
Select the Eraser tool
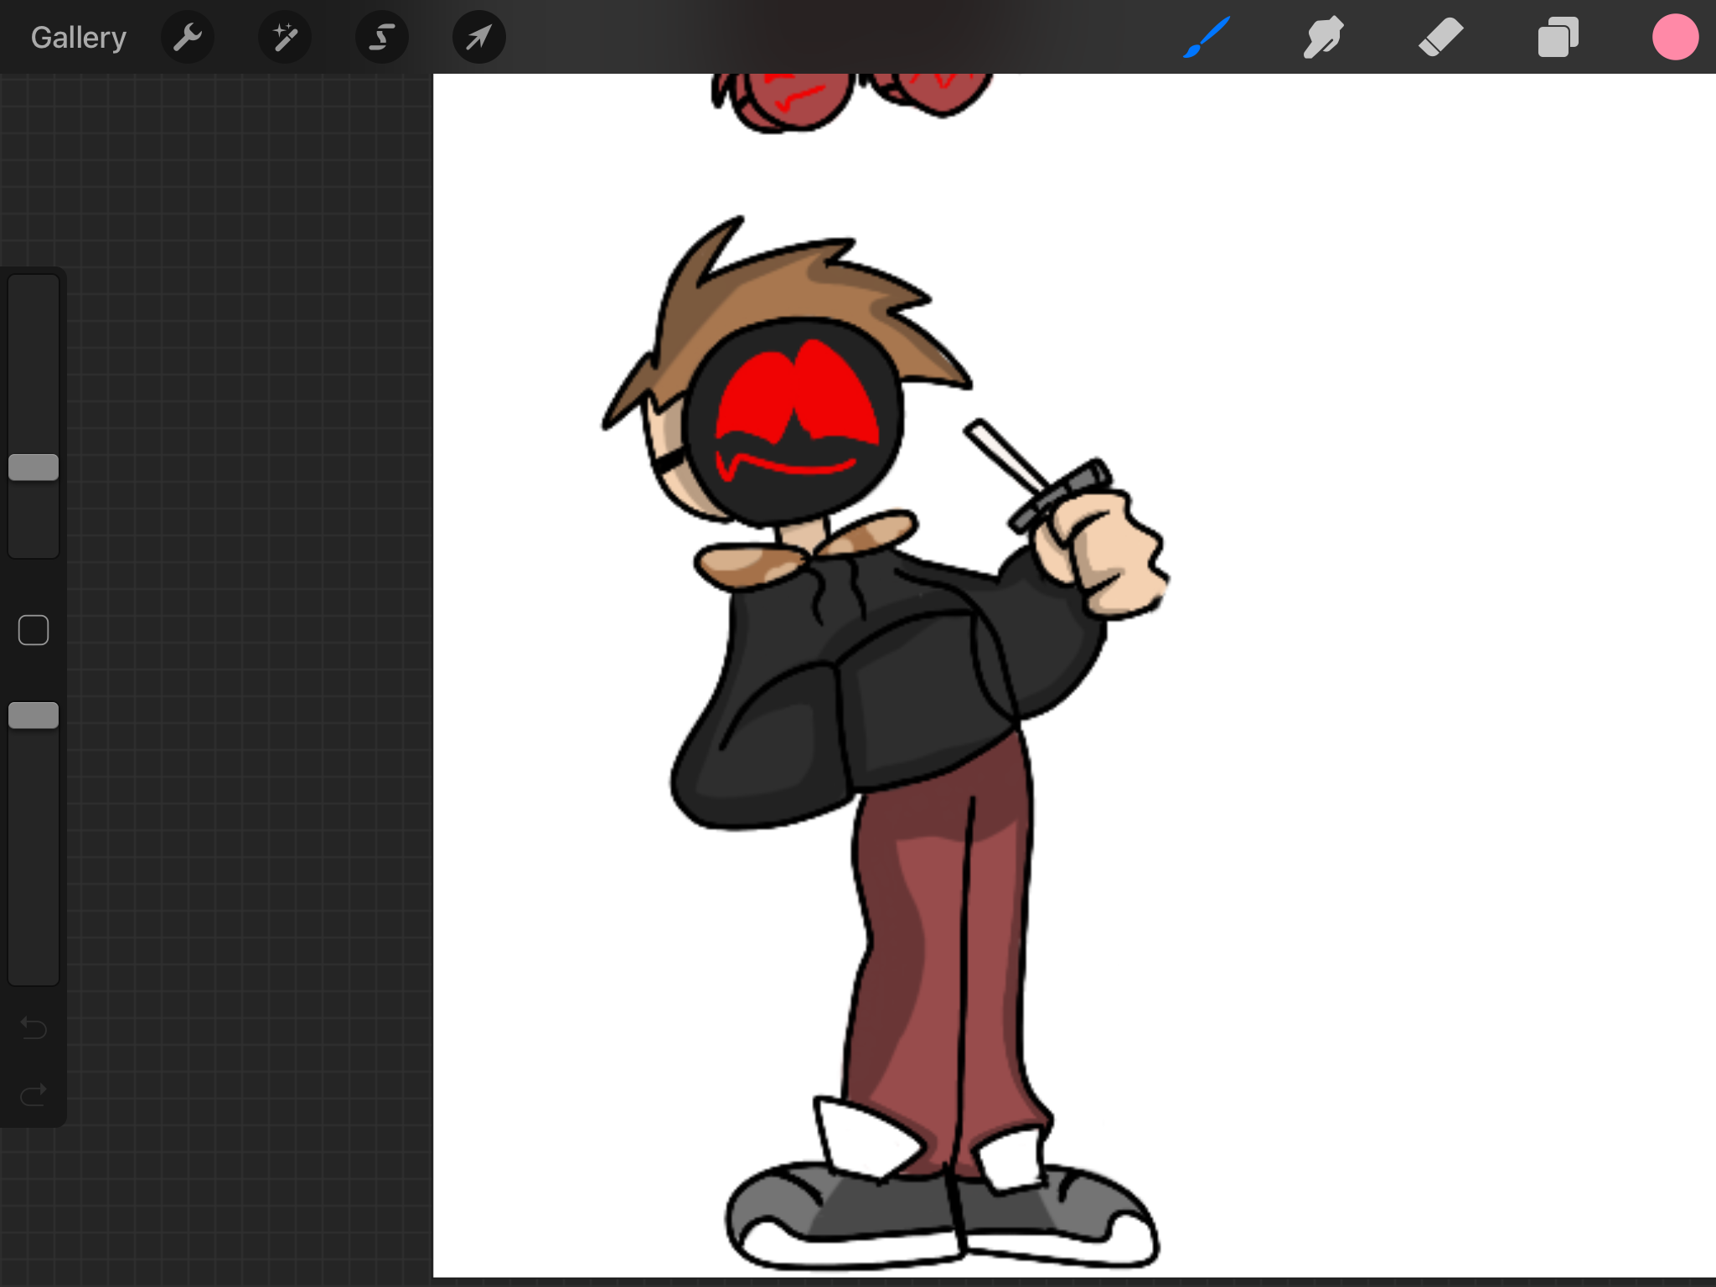point(1440,38)
